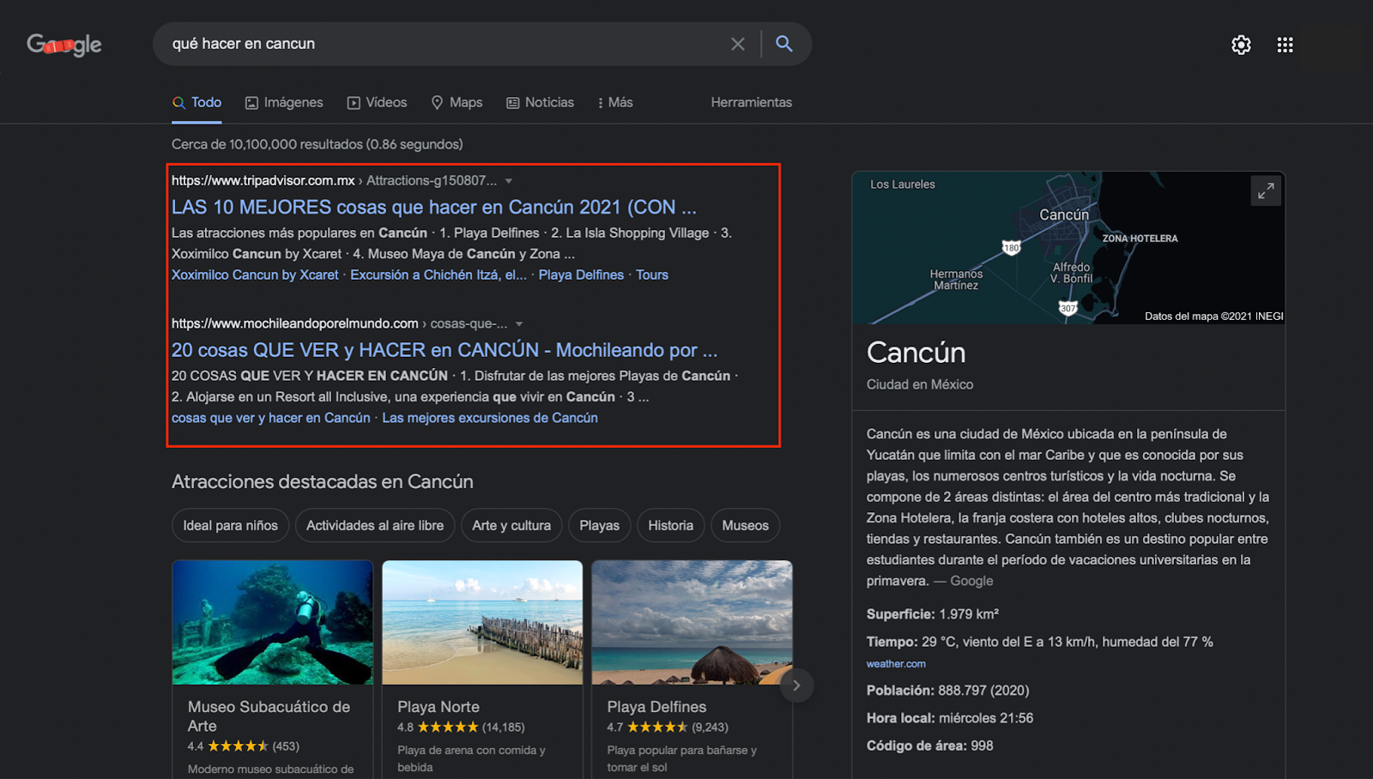Viewport: 1373px width, 779px height.
Task: Open the Más options menu
Action: coord(615,102)
